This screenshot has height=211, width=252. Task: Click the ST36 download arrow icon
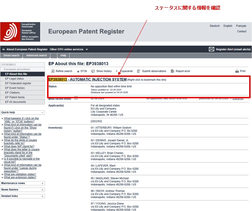click(x=78, y=71)
